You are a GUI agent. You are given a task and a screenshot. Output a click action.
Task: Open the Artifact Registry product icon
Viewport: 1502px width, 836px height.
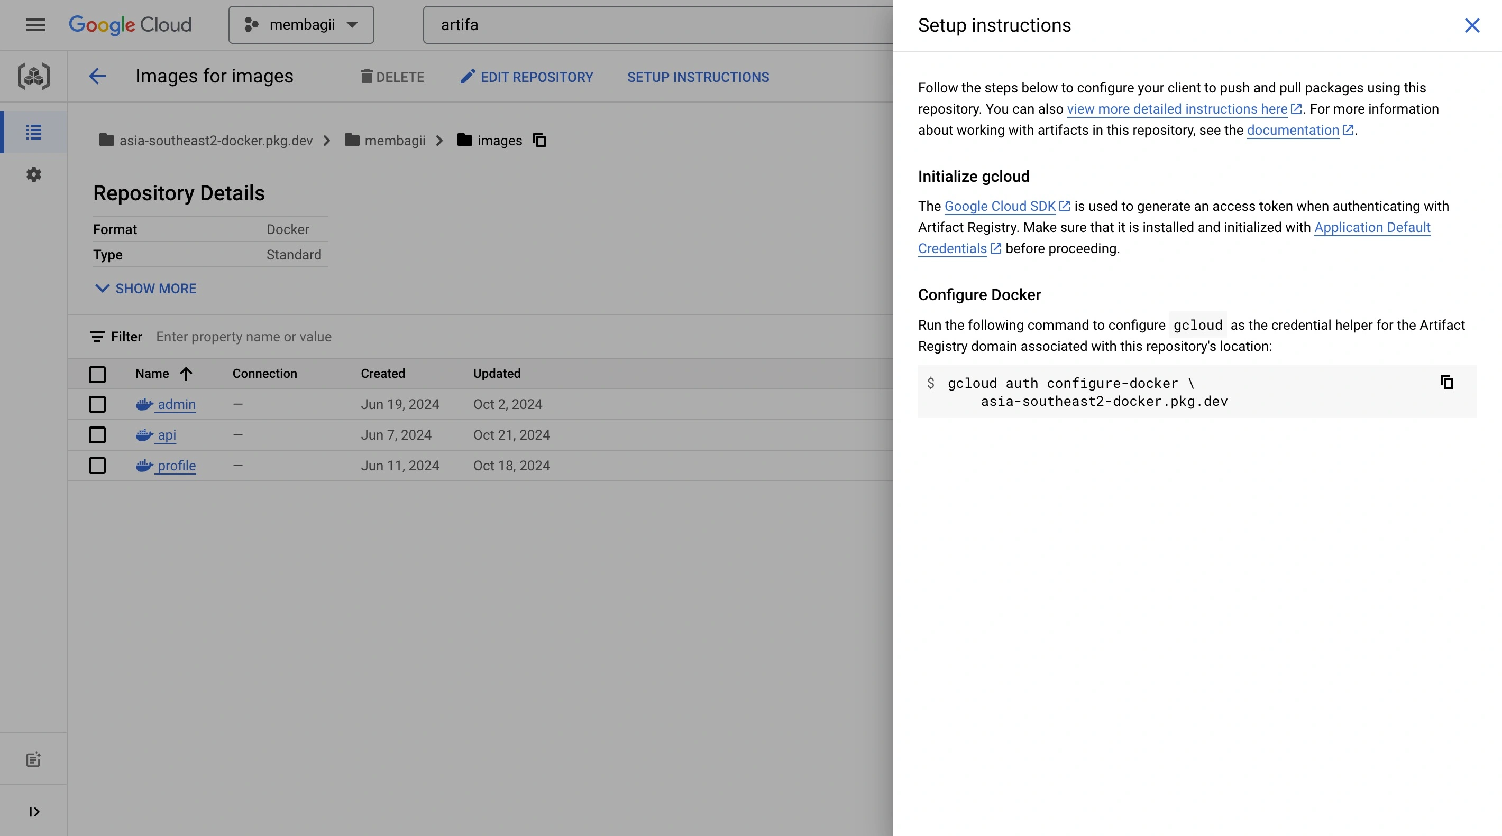coord(34,76)
